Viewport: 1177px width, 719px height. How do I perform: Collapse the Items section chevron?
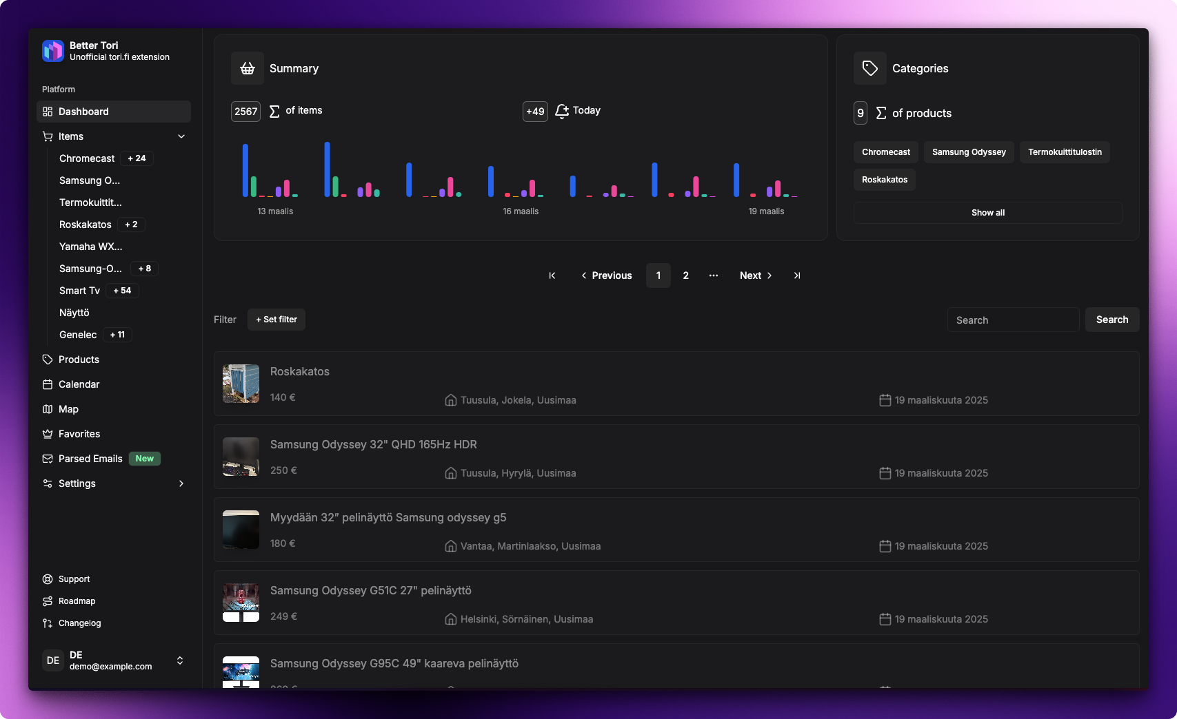point(181,136)
